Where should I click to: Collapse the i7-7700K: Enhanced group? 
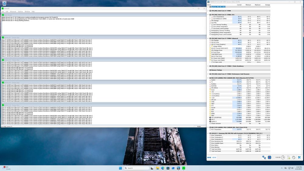point(208,39)
